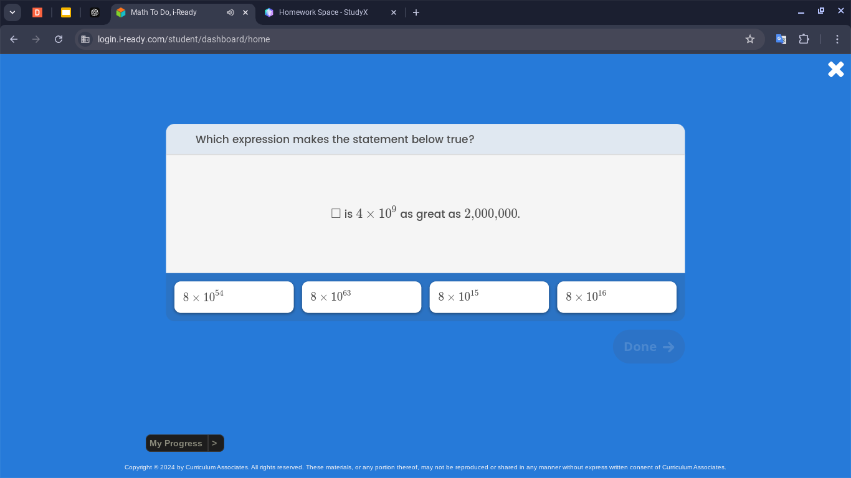851x478 pixels.
Task: Open the Extensions puzzle menu
Action: [804, 39]
